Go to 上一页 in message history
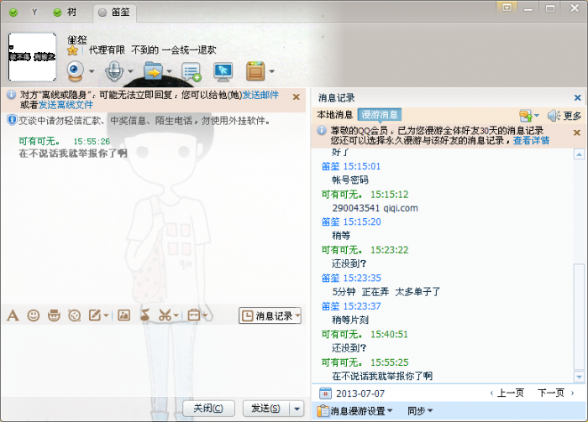The image size is (588, 422). coord(507,393)
